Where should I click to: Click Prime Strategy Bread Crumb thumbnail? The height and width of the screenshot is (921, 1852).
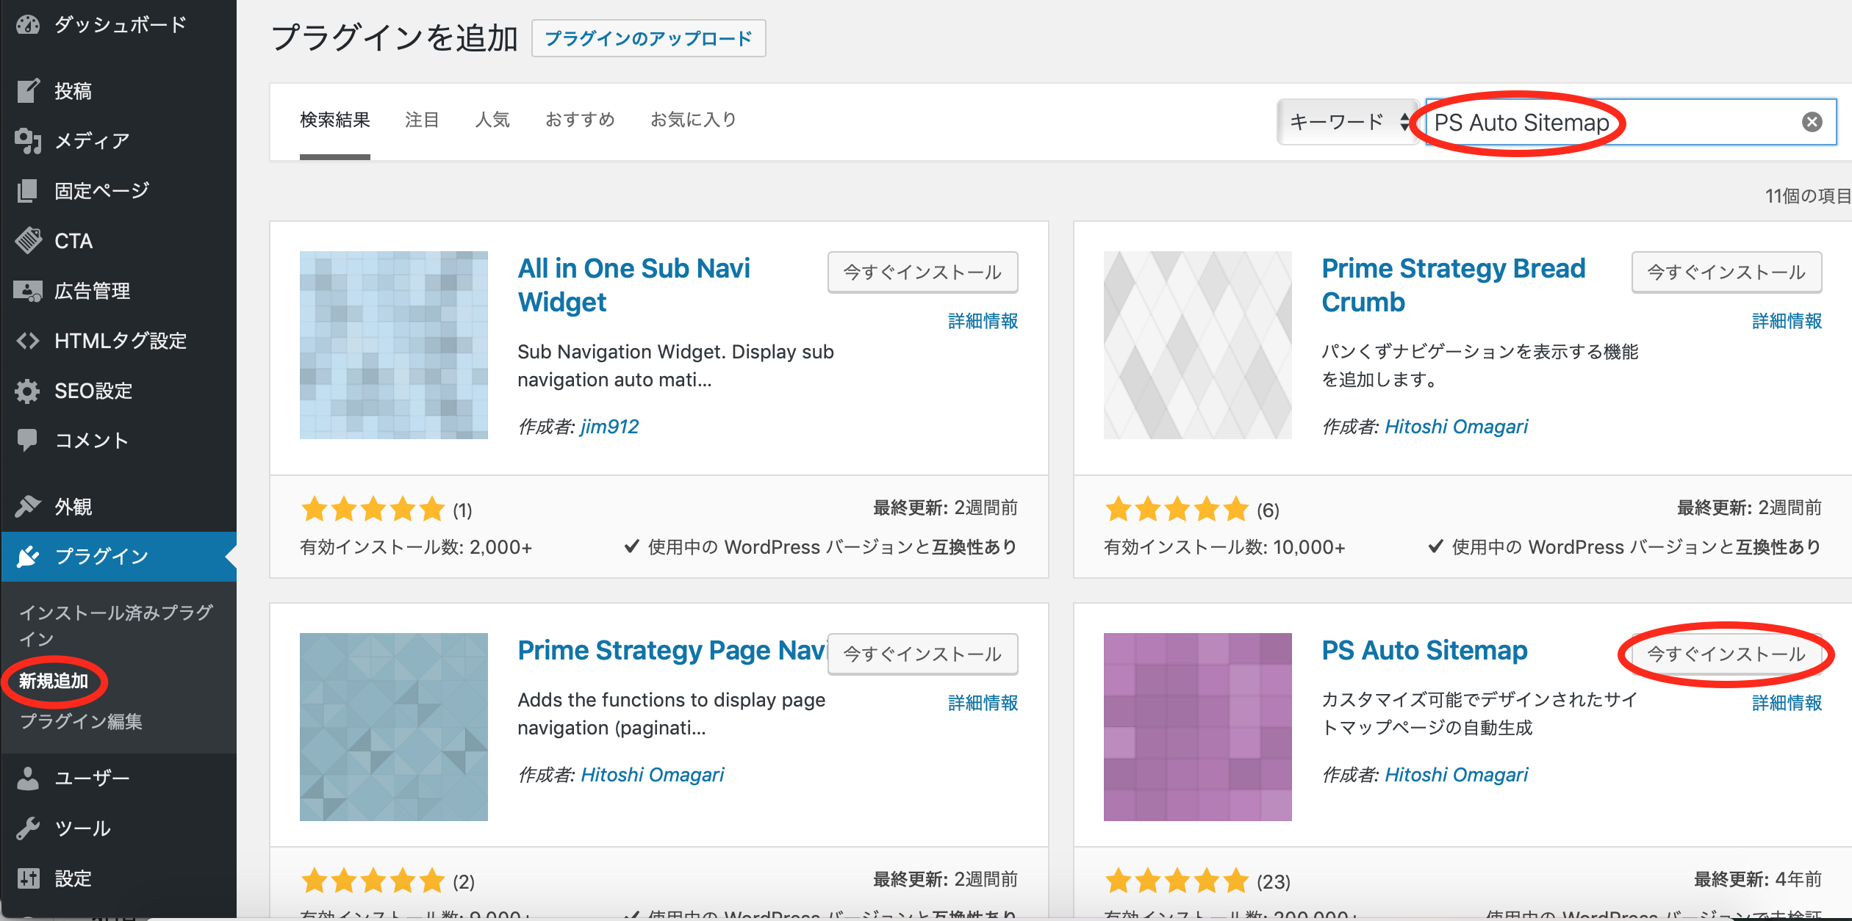1198,345
